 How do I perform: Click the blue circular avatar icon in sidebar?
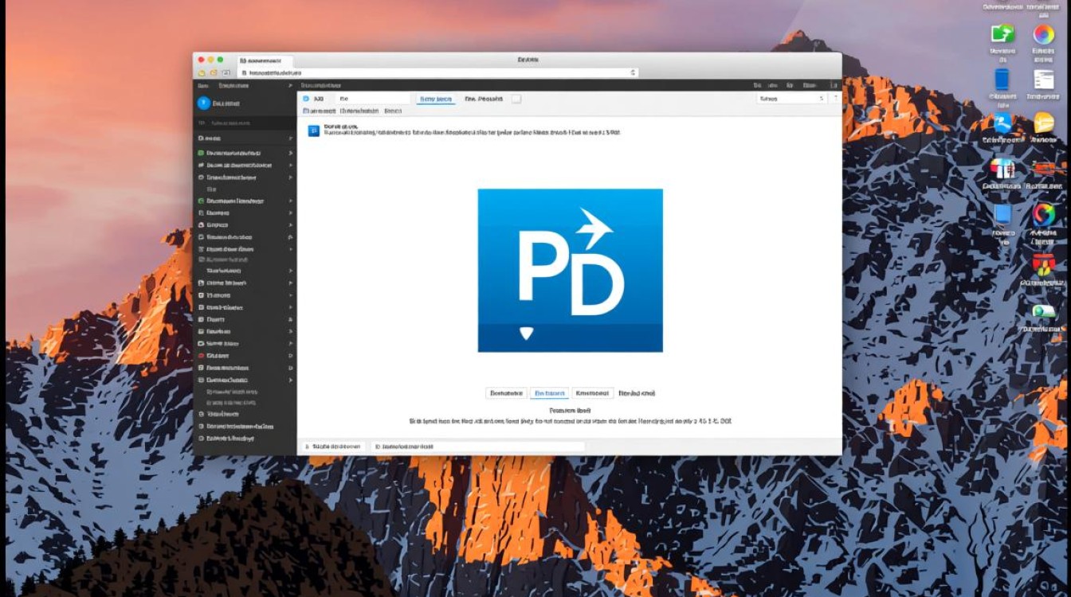(x=202, y=103)
